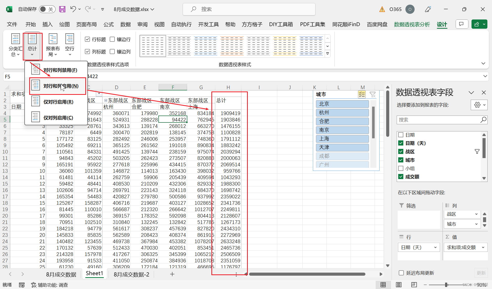Image resolution: width=492 pixels, height=289 pixels.
Task: Click the O365 account avatar
Action: (410, 9)
